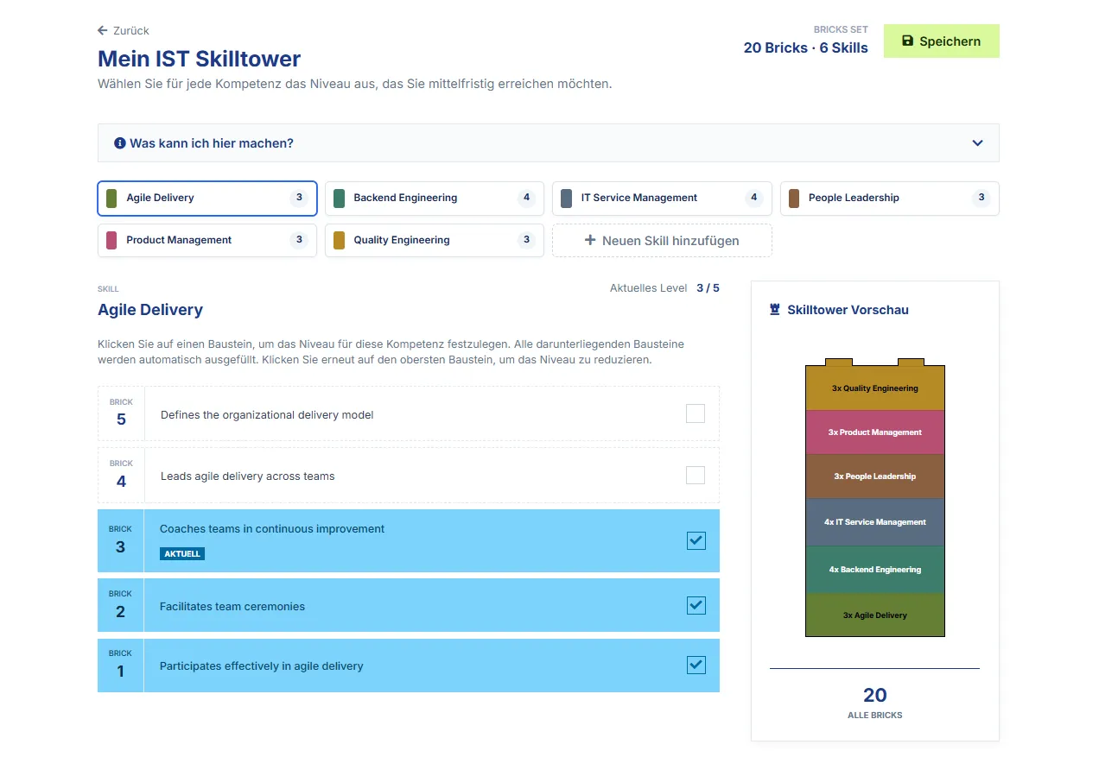The image size is (1099, 757).
Task: Click 'Participates effectively in agile delivery' text
Action: [x=261, y=666]
